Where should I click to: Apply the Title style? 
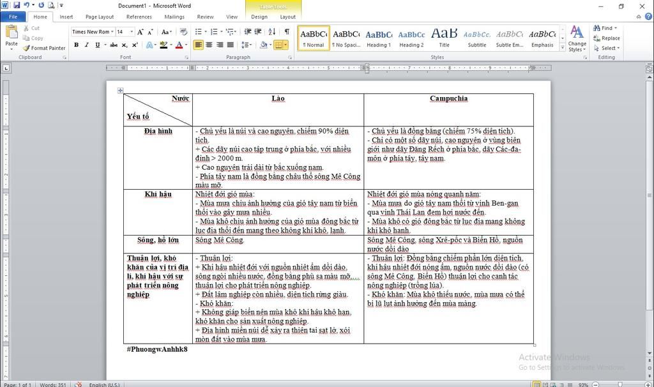(445, 38)
